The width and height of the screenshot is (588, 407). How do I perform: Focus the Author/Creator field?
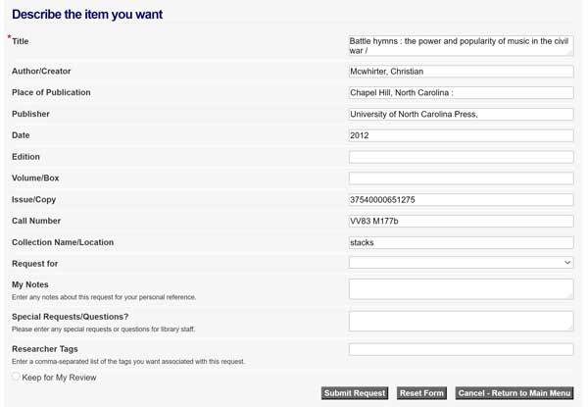point(461,72)
